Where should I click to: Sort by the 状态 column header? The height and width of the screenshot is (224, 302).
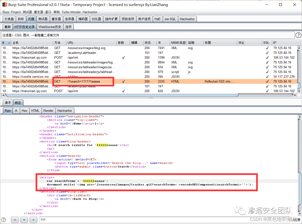click(x=150, y=43)
